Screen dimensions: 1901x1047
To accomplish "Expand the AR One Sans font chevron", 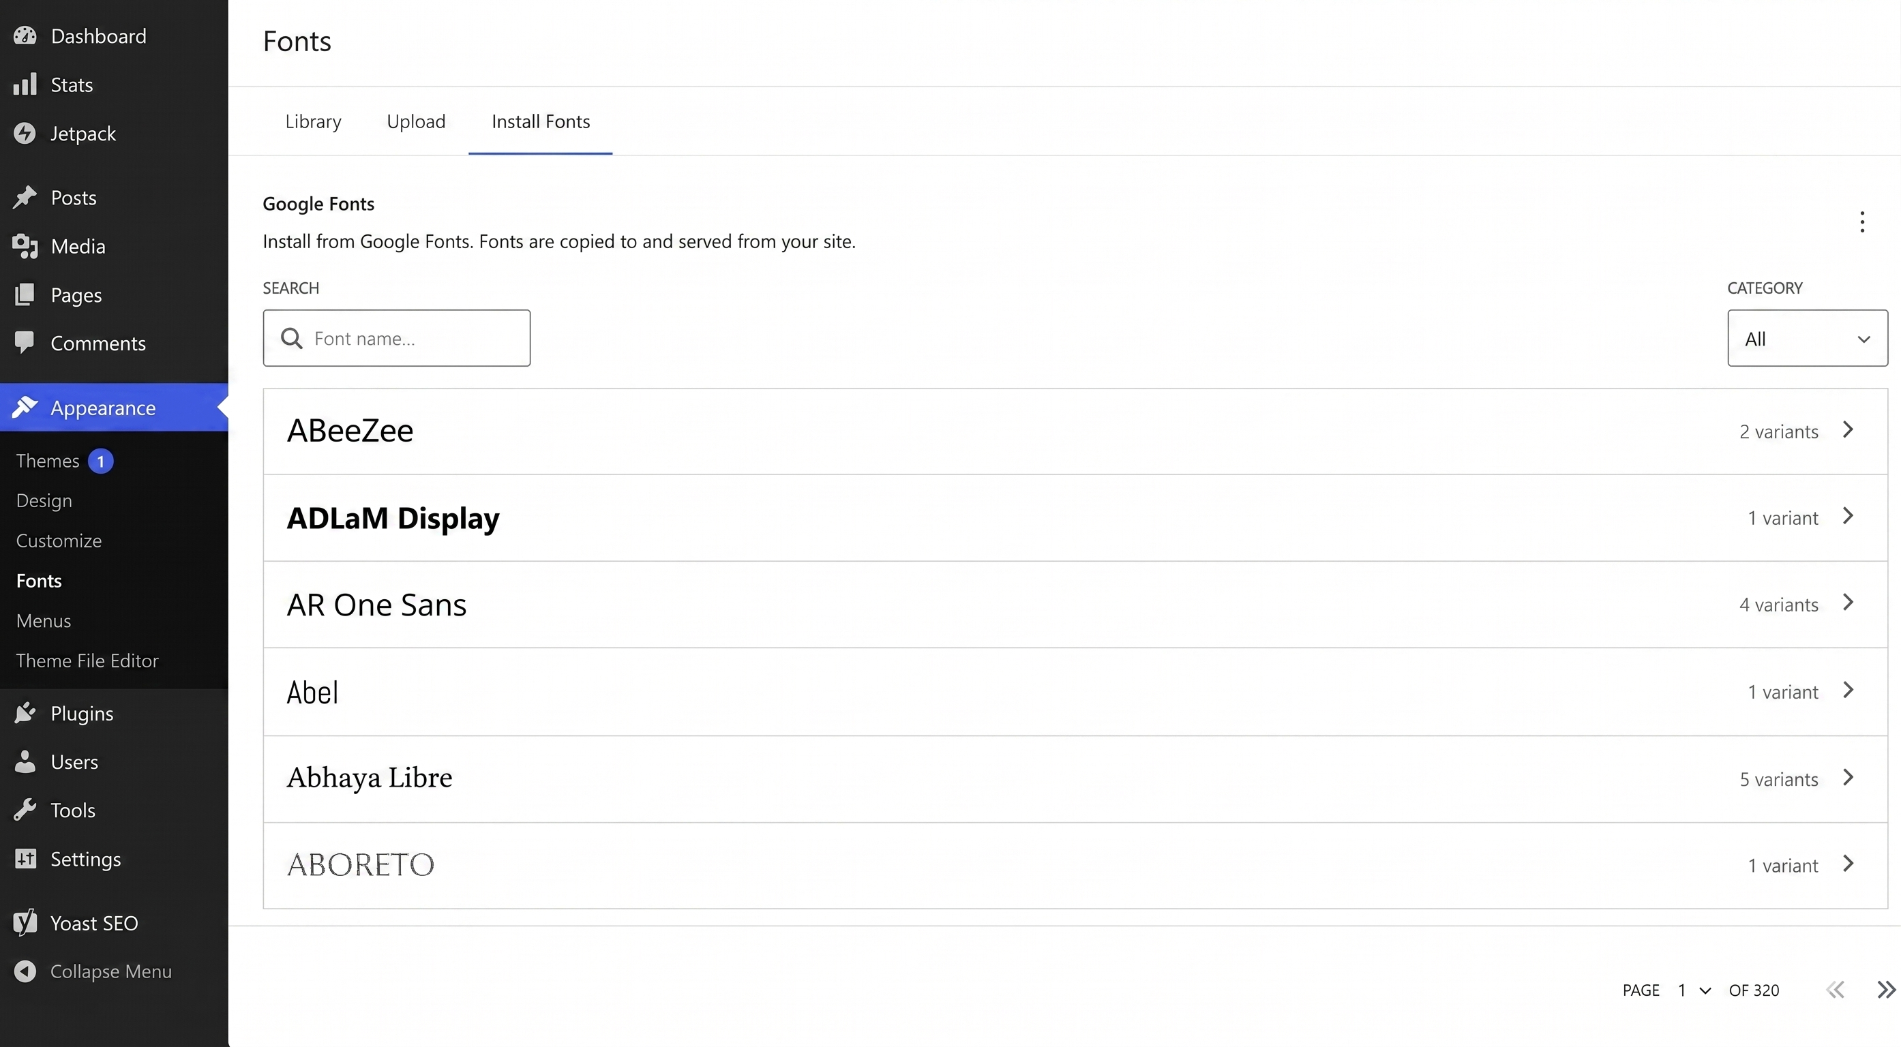I will pos(1848,603).
